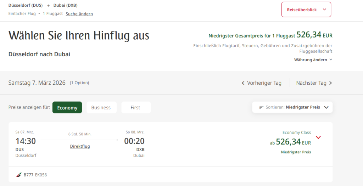Select the Economy fare tab

[67, 108]
